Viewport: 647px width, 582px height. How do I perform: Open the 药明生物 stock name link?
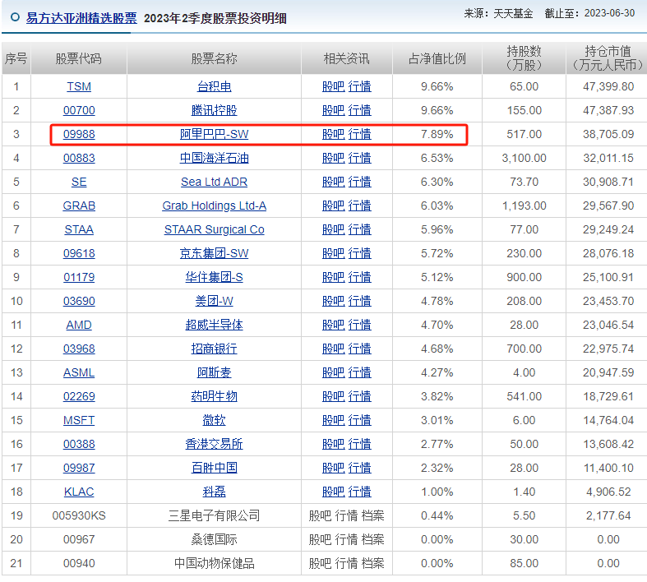coord(214,397)
